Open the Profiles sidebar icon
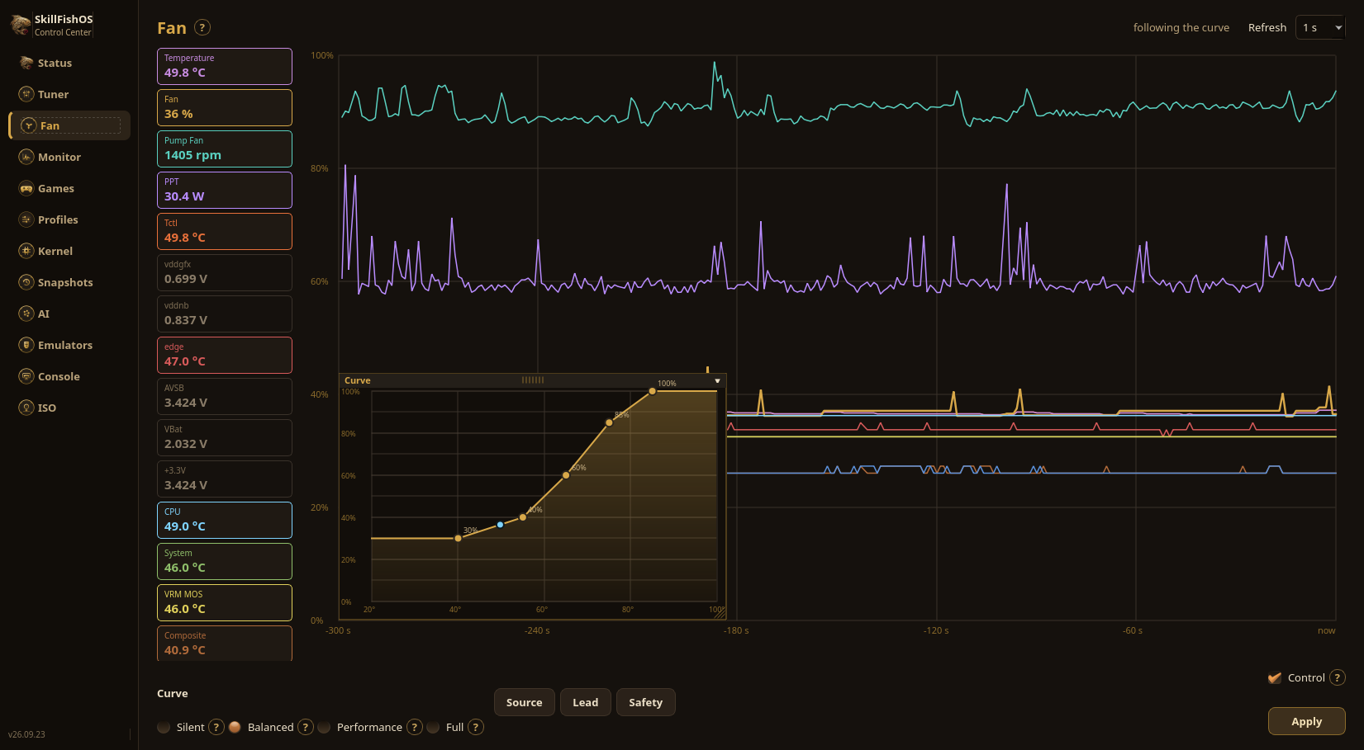Image resolution: width=1364 pixels, height=750 pixels. [26, 219]
